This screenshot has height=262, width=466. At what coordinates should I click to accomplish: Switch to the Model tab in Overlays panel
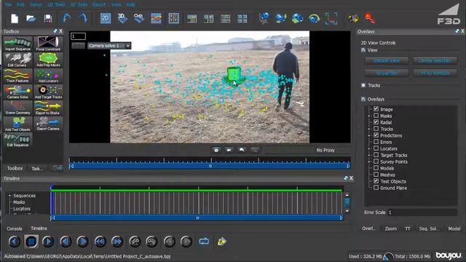(454, 229)
